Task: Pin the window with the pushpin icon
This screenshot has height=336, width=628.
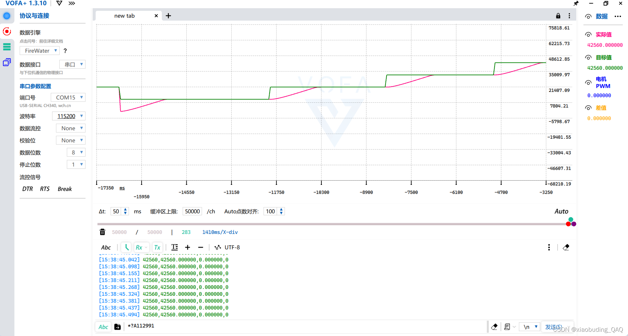Action: 576,3
